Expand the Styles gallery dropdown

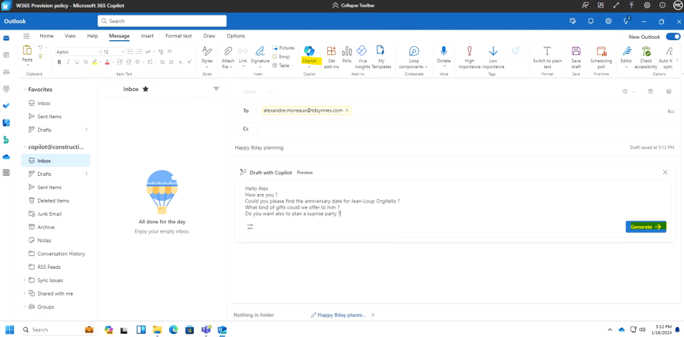207,67
